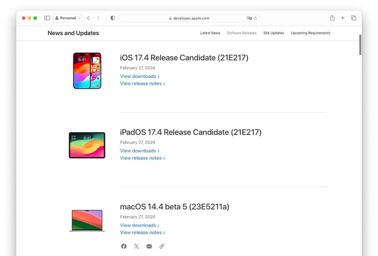
Task: Show all tabs via the tab overview icon
Action: [x=353, y=18]
